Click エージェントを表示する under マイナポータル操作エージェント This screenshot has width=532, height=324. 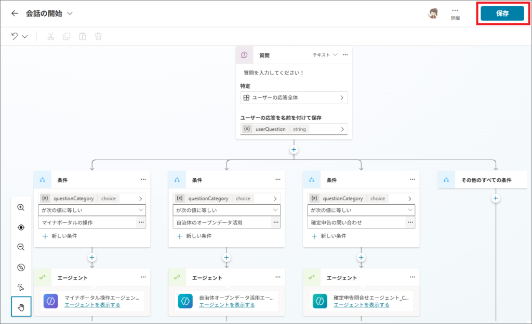[x=92, y=305]
